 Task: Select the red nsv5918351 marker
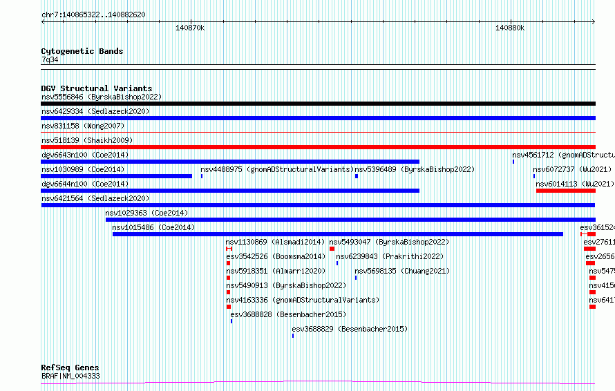[x=228, y=278]
